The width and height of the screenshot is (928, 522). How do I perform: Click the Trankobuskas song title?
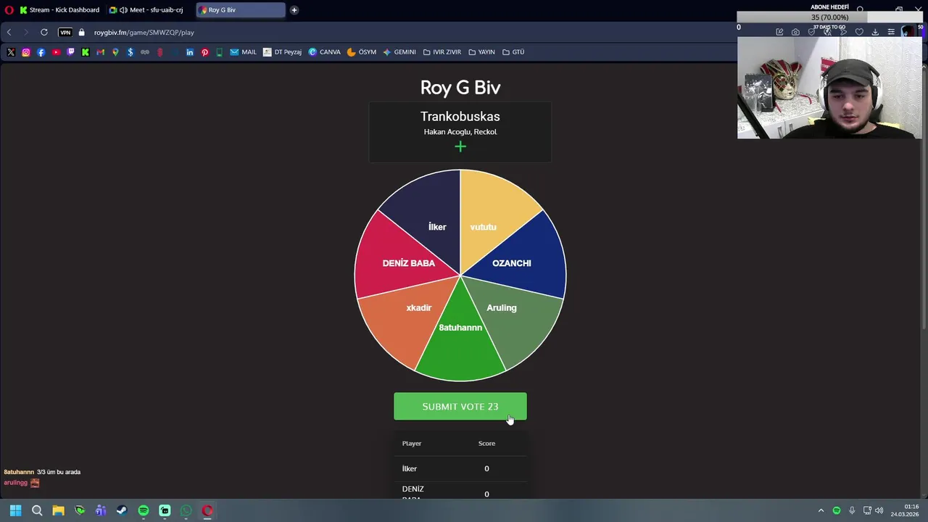pyautogui.click(x=460, y=117)
